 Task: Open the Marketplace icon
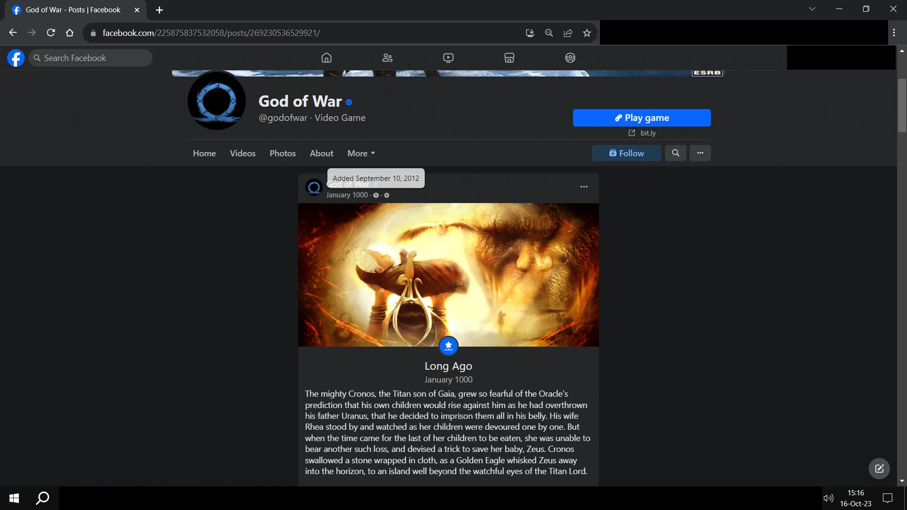tap(509, 58)
